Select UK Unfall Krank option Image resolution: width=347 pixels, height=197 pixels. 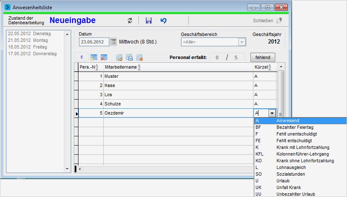click(300, 187)
